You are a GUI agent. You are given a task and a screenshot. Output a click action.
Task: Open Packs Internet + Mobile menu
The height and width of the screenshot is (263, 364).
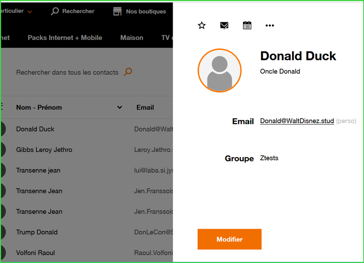[65, 38]
